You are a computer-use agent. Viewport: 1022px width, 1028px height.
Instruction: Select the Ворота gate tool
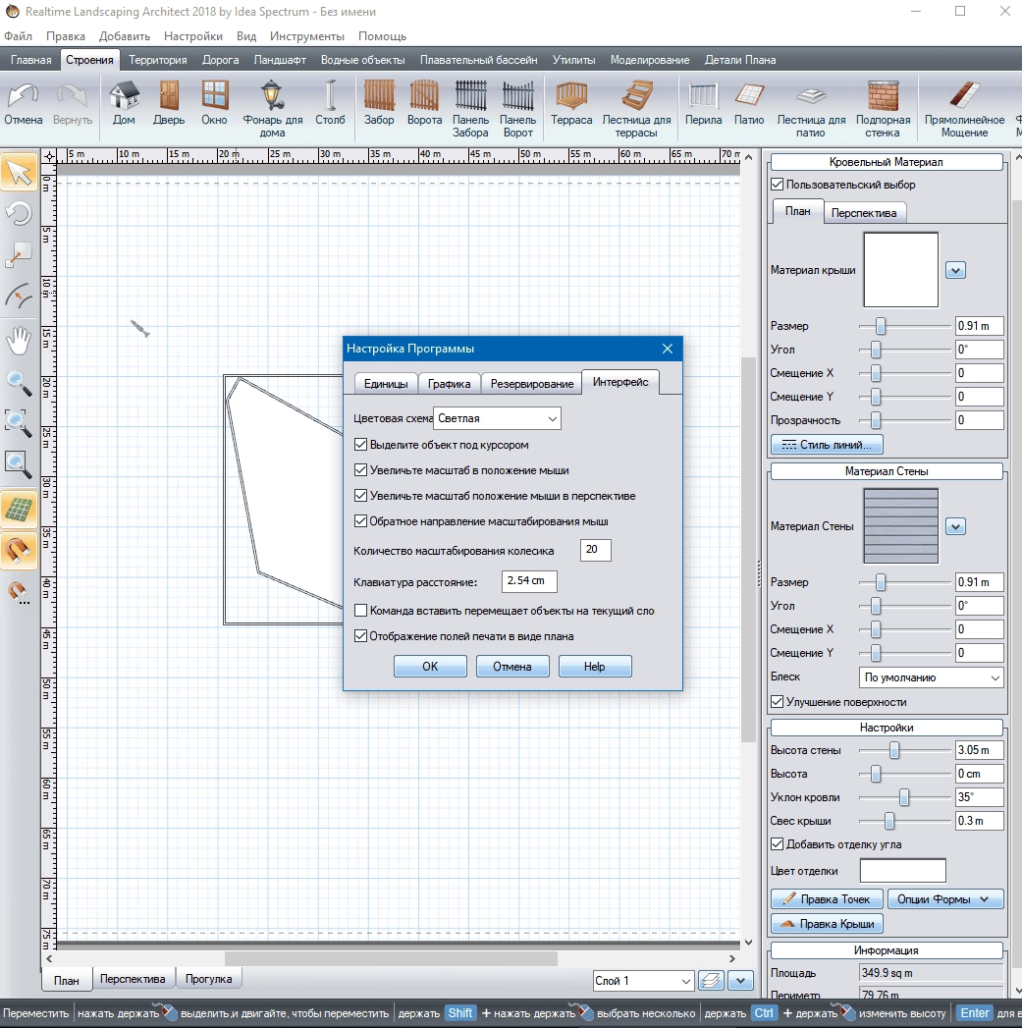(x=424, y=105)
